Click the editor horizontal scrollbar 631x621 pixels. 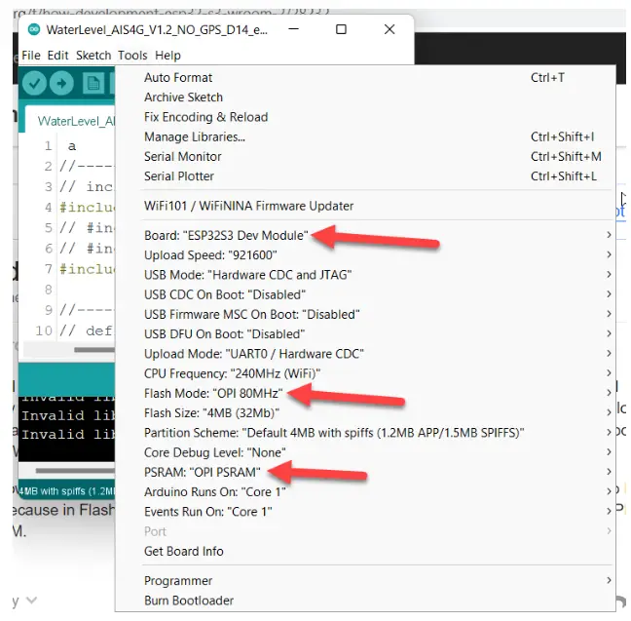tap(94, 349)
